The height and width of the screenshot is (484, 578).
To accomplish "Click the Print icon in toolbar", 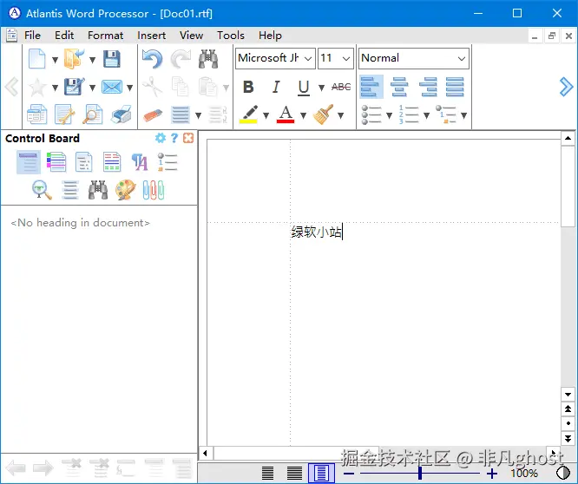I will click(x=122, y=114).
